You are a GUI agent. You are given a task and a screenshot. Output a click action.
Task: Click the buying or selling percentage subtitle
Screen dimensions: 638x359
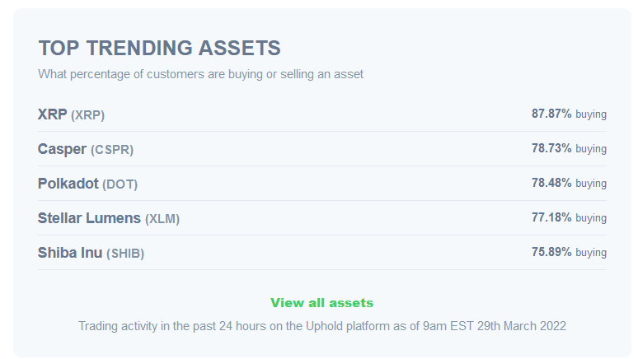pyautogui.click(x=200, y=74)
